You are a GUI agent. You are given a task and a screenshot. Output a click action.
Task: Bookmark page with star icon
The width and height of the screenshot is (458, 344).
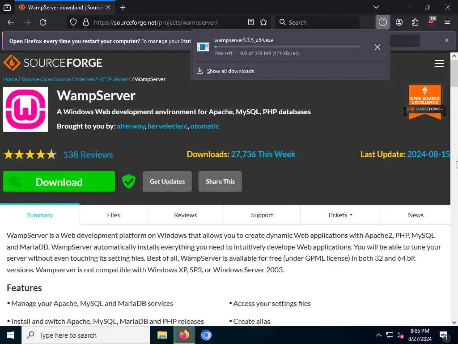263,22
